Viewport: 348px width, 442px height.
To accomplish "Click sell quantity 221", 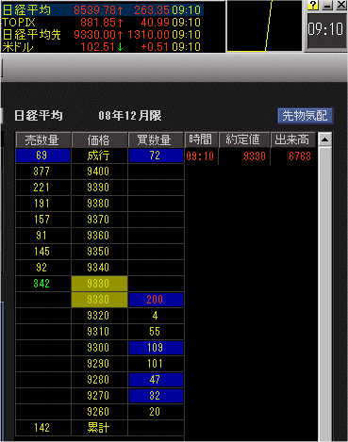I will coord(43,188).
